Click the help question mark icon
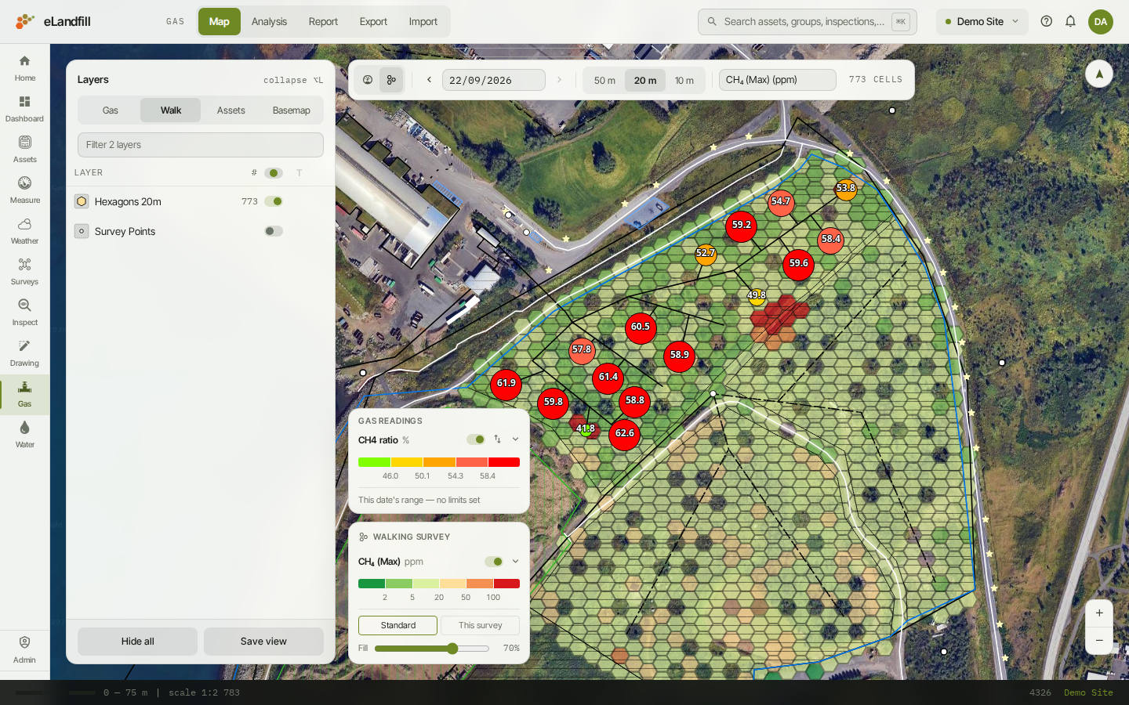1129x705 pixels. [1046, 21]
